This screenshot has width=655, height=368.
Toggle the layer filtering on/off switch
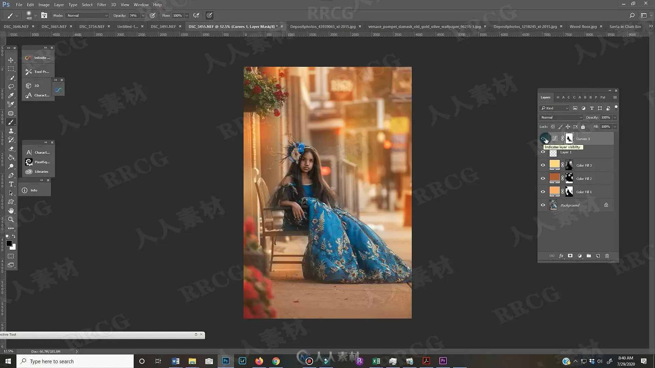pyautogui.click(x=616, y=108)
